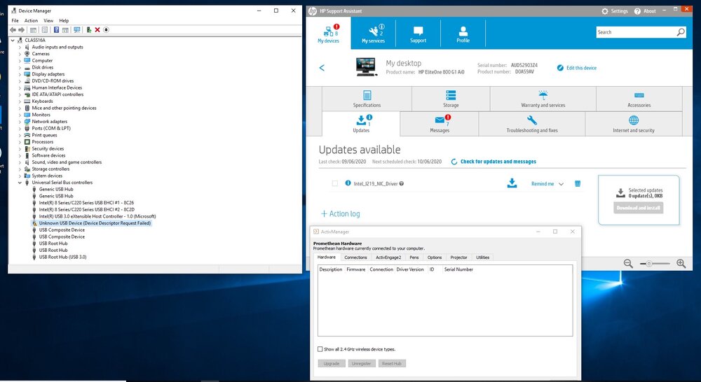Open the Support section icon
This screenshot has width=701, height=382.
coord(418,34)
